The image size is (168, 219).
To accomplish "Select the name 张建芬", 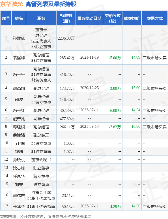I will (x=19, y=207).
